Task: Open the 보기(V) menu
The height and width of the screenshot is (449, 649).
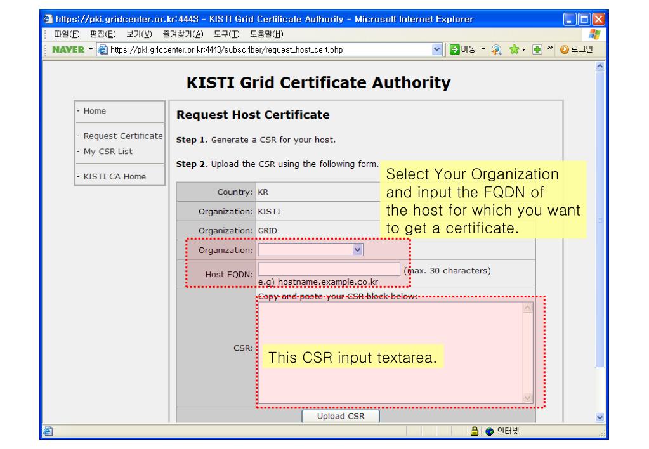Action: click(139, 34)
